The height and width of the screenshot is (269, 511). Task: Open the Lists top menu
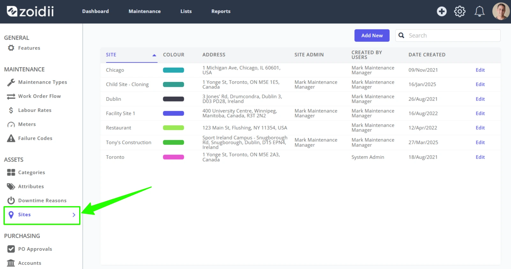coord(186,11)
